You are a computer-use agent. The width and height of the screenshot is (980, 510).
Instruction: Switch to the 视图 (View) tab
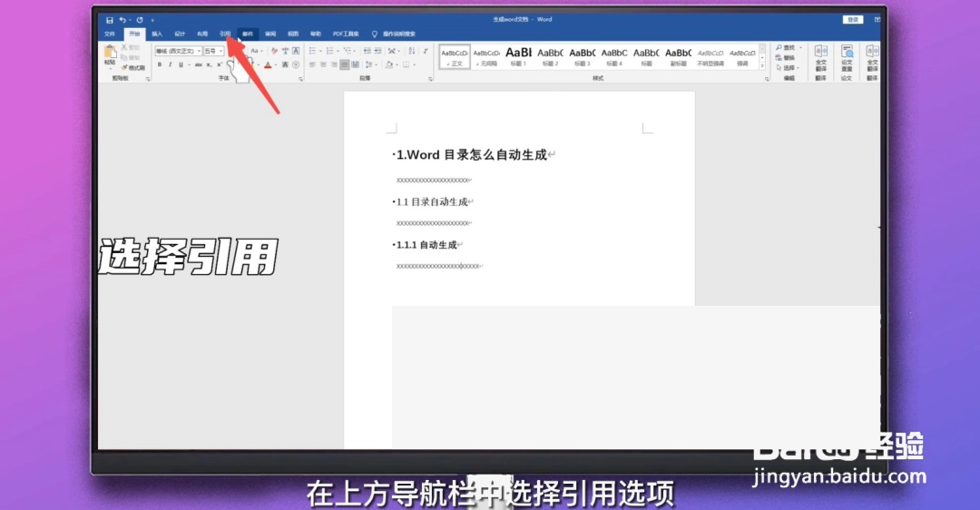pyautogui.click(x=292, y=34)
